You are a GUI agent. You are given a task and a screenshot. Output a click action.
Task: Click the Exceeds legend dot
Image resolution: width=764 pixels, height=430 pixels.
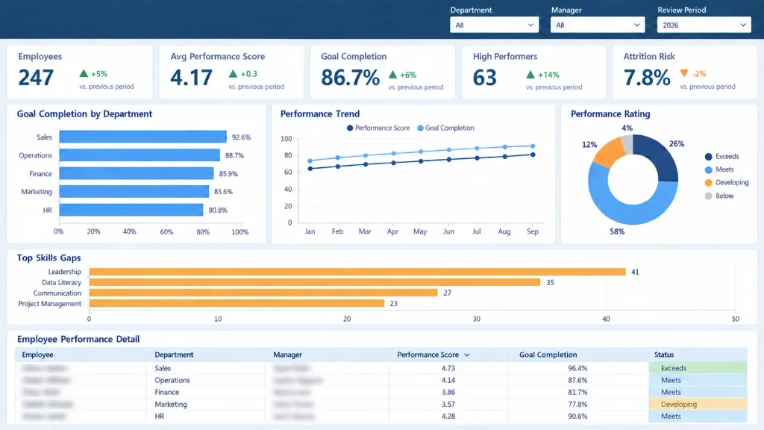709,157
